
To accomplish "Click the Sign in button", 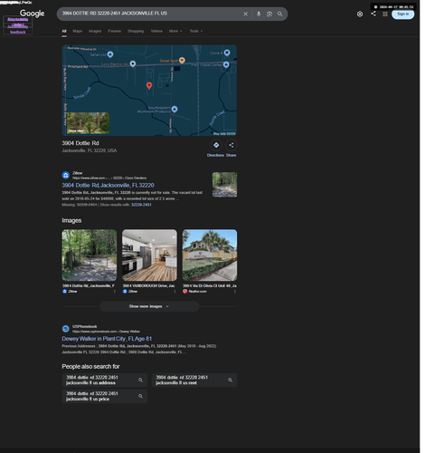I will pyautogui.click(x=402, y=14).
